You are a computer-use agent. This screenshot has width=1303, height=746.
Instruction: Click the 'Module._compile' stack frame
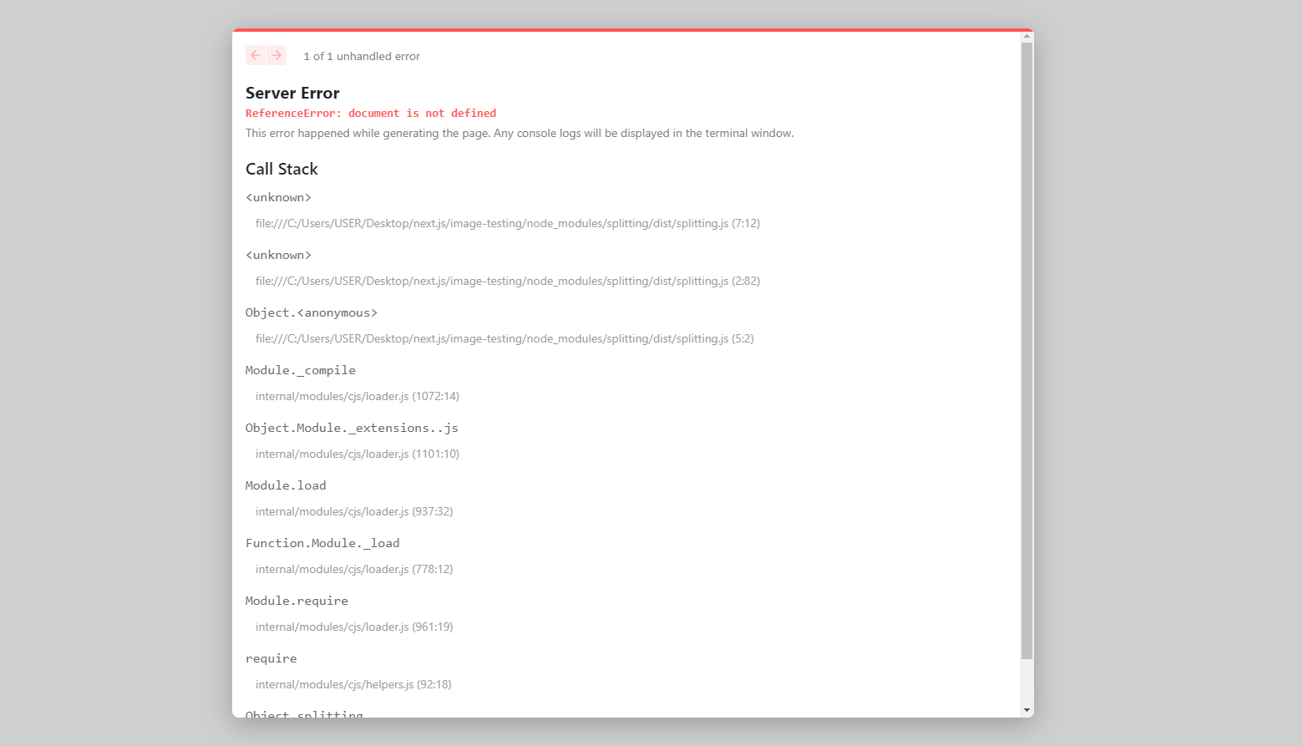(x=301, y=370)
